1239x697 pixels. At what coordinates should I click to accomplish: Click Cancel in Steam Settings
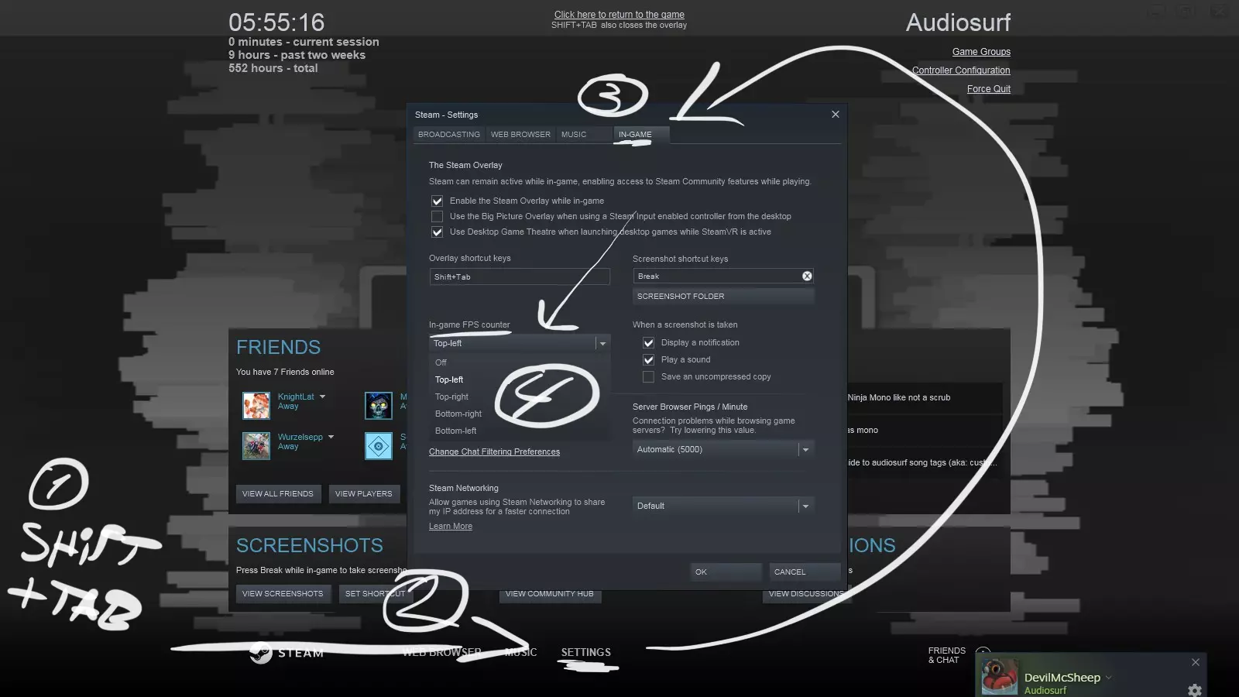(x=805, y=572)
